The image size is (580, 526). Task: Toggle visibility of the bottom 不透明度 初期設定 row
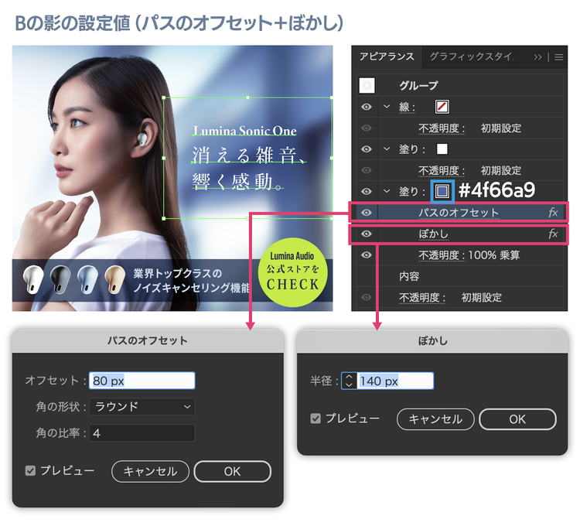(x=367, y=297)
